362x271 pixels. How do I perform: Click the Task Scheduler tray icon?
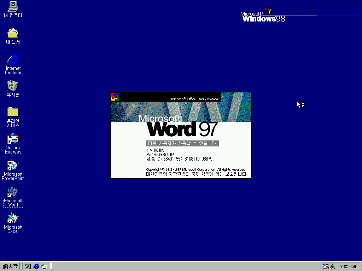[x=326, y=266]
